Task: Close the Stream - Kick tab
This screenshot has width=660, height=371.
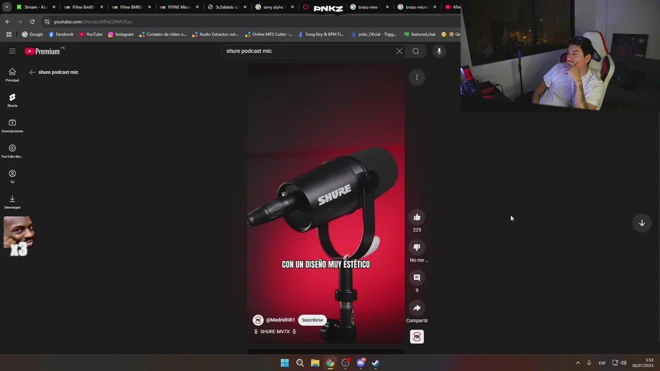Action: 54,7
